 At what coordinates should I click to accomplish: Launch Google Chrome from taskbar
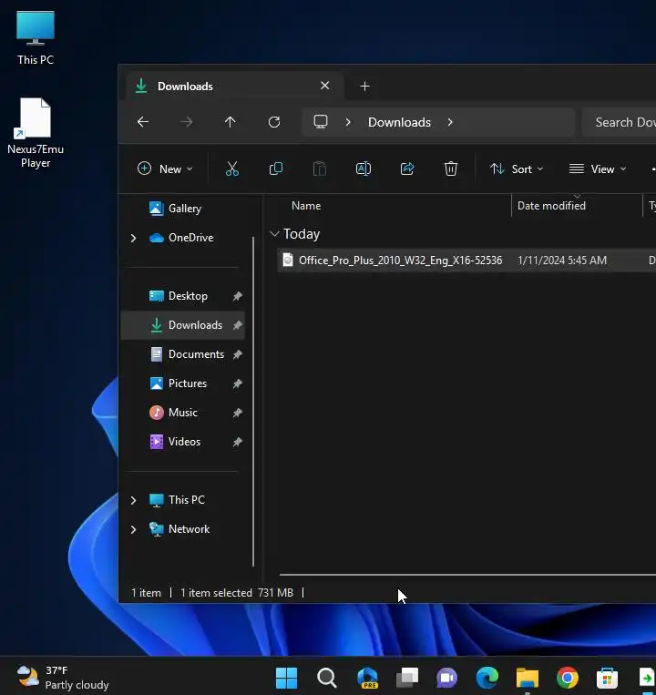tap(568, 678)
